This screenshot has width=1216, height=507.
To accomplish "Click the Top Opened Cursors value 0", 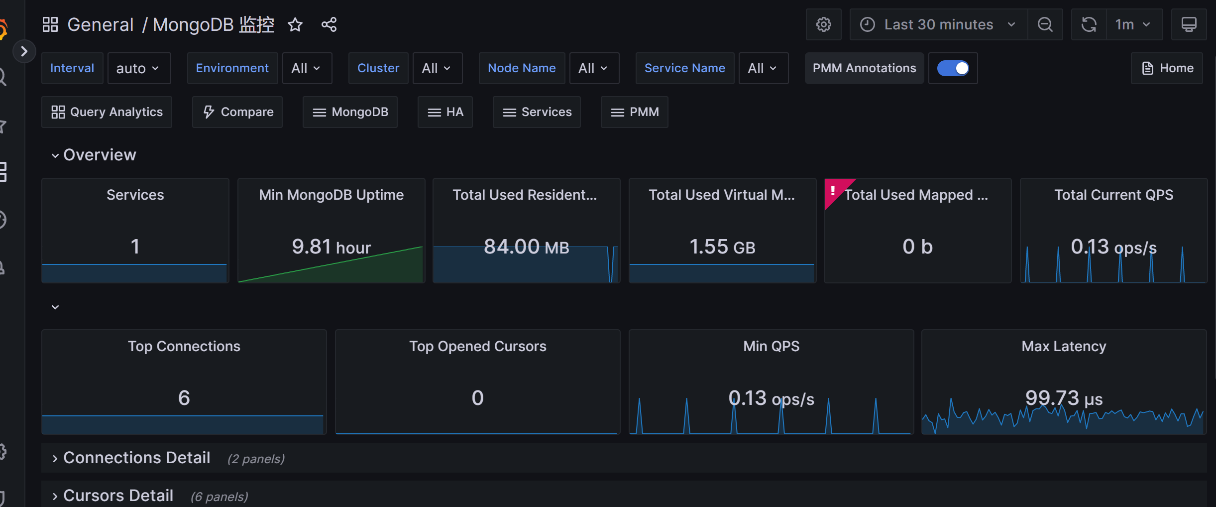I will click(x=478, y=398).
